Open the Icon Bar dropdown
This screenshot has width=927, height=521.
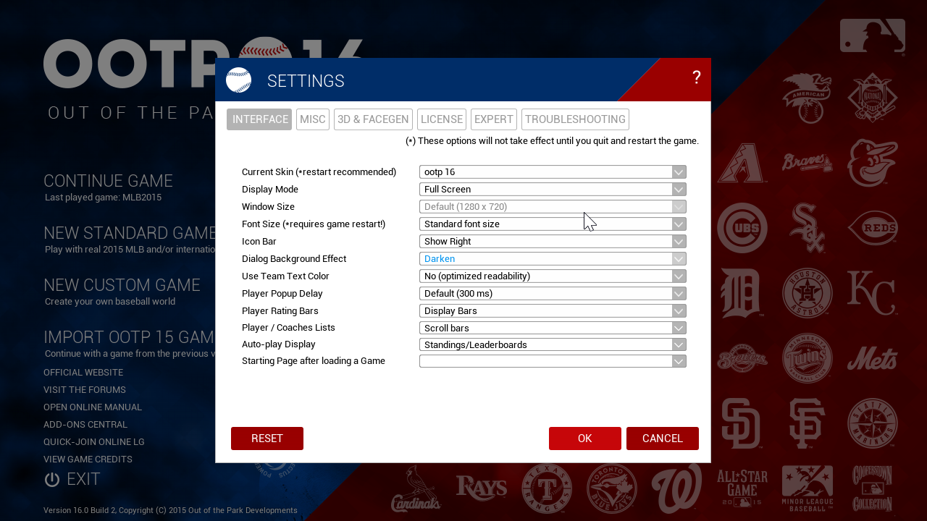tap(553, 242)
